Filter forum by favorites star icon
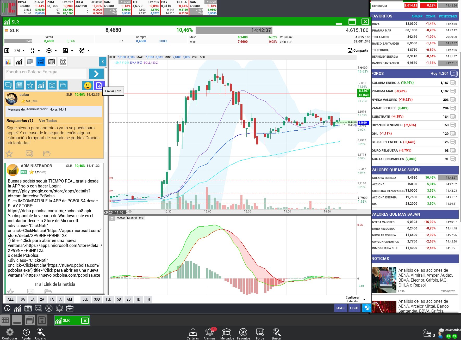Screen dimensions: 461x340 click(30, 85)
